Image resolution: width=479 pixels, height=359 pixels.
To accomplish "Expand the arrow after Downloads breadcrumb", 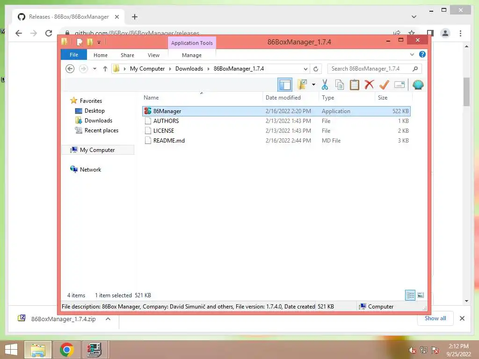I will pyautogui.click(x=208, y=69).
